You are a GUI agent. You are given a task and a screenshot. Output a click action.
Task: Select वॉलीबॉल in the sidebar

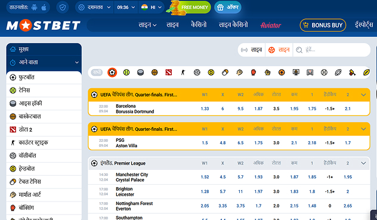click(44, 156)
